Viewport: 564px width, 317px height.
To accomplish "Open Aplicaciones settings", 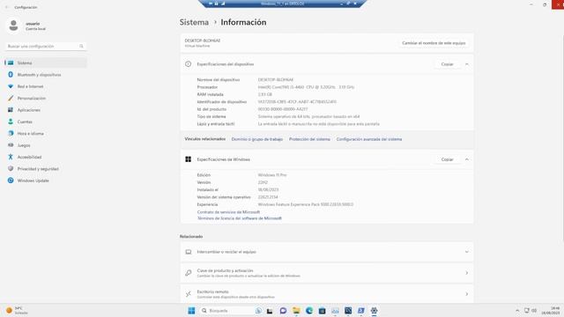I will 46,110.
